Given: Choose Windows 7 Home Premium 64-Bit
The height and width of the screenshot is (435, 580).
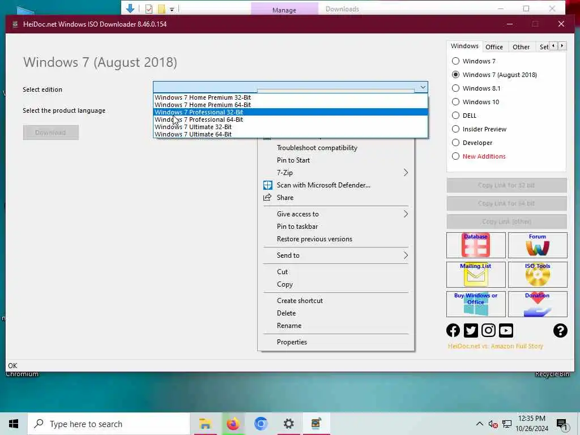Looking at the screenshot, I should (291, 105).
